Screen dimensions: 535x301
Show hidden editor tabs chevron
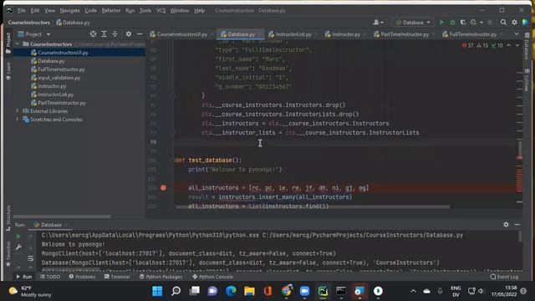click(x=517, y=34)
